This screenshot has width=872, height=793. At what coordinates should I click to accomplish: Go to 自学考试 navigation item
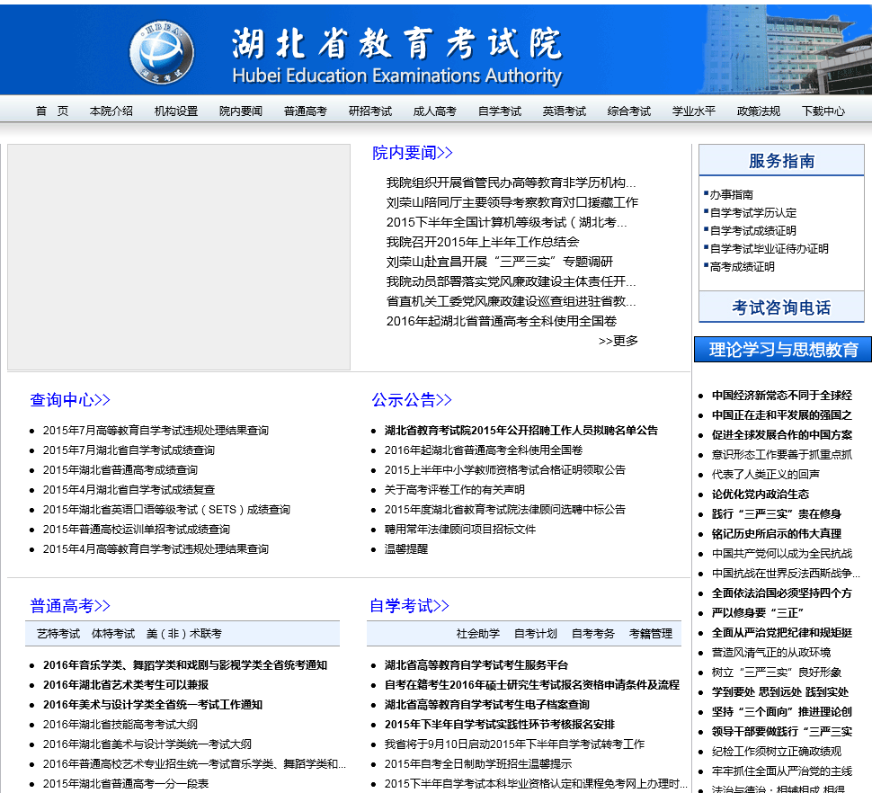tap(500, 111)
